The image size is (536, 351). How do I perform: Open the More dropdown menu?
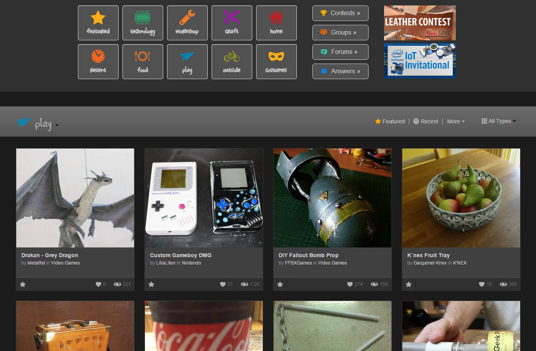456,121
